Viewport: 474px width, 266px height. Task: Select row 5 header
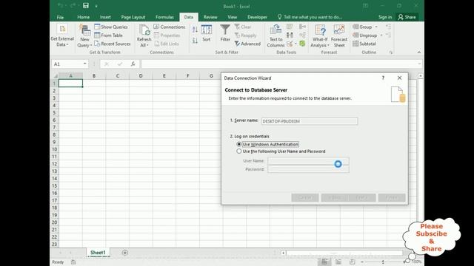[54, 113]
